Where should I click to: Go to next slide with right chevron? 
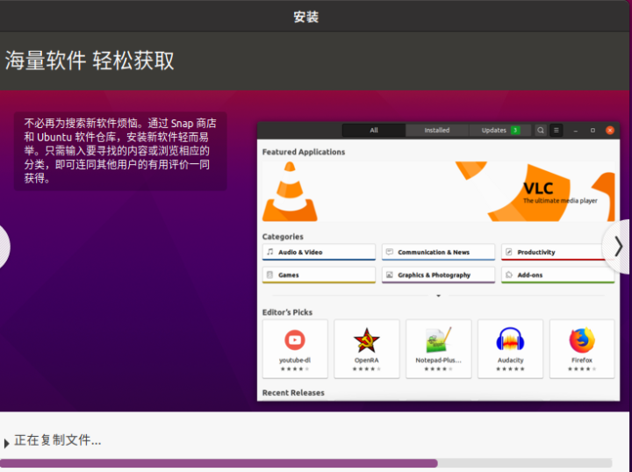click(618, 247)
